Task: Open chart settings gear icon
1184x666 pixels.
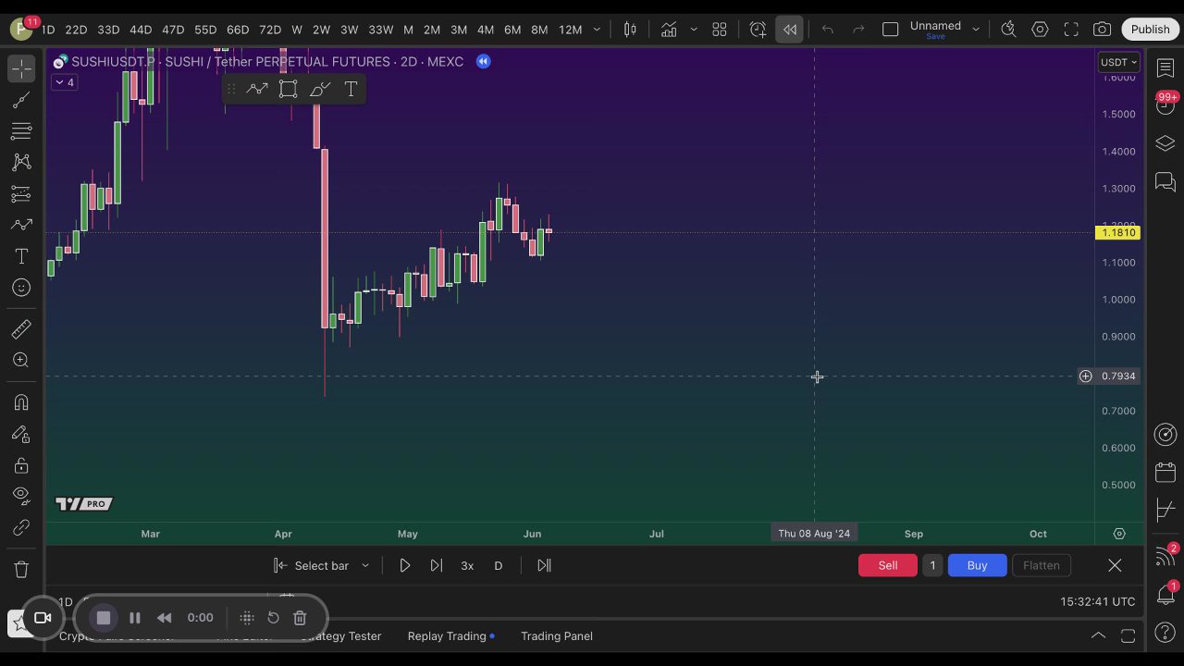Action: 1040,30
